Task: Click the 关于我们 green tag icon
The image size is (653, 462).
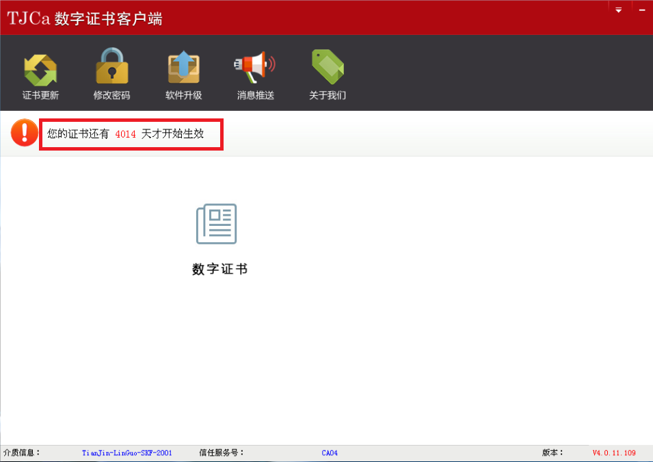Action: click(328, 68)
